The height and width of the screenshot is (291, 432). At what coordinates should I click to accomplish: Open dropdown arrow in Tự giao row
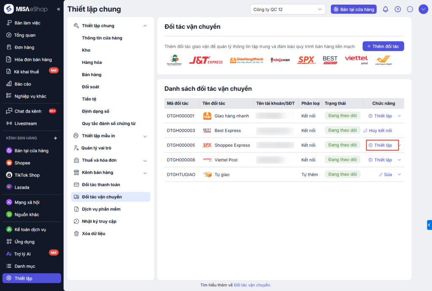(399, 175)
